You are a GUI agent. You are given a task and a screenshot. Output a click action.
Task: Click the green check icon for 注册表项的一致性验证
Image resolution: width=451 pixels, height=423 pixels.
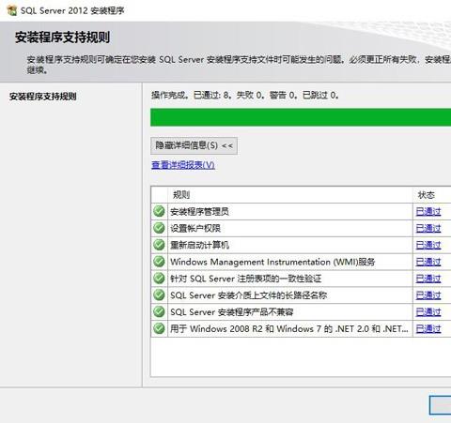[159, 279]
